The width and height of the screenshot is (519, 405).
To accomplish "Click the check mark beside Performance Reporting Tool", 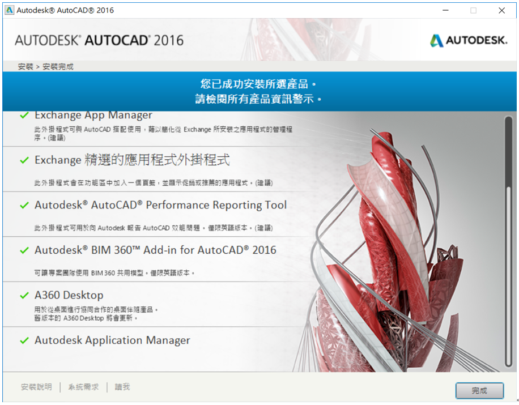I will 24,205.
